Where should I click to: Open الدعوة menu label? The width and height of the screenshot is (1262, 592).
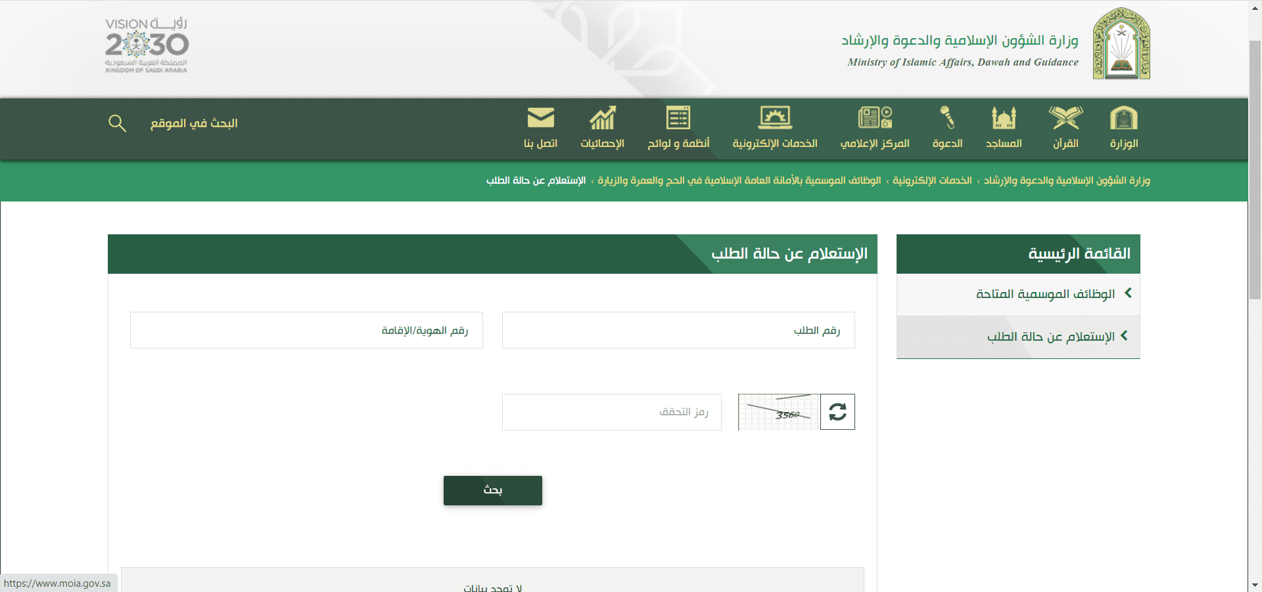[x=947, y=144]
